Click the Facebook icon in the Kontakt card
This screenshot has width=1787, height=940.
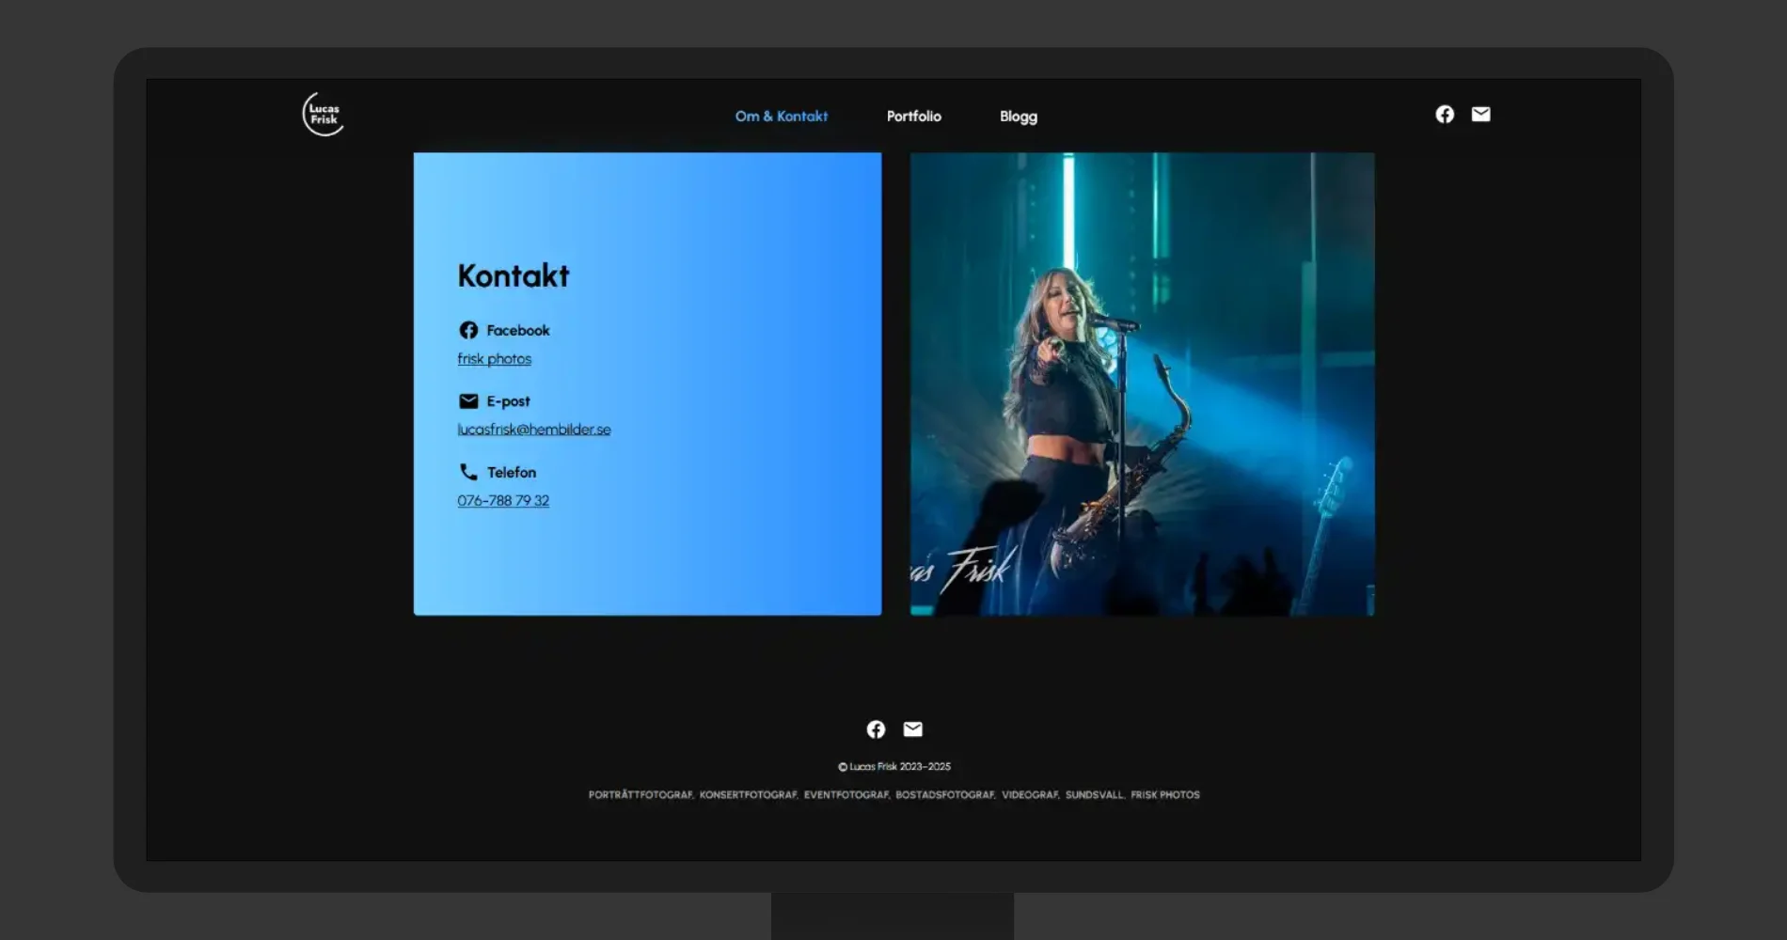click(468, 330)
